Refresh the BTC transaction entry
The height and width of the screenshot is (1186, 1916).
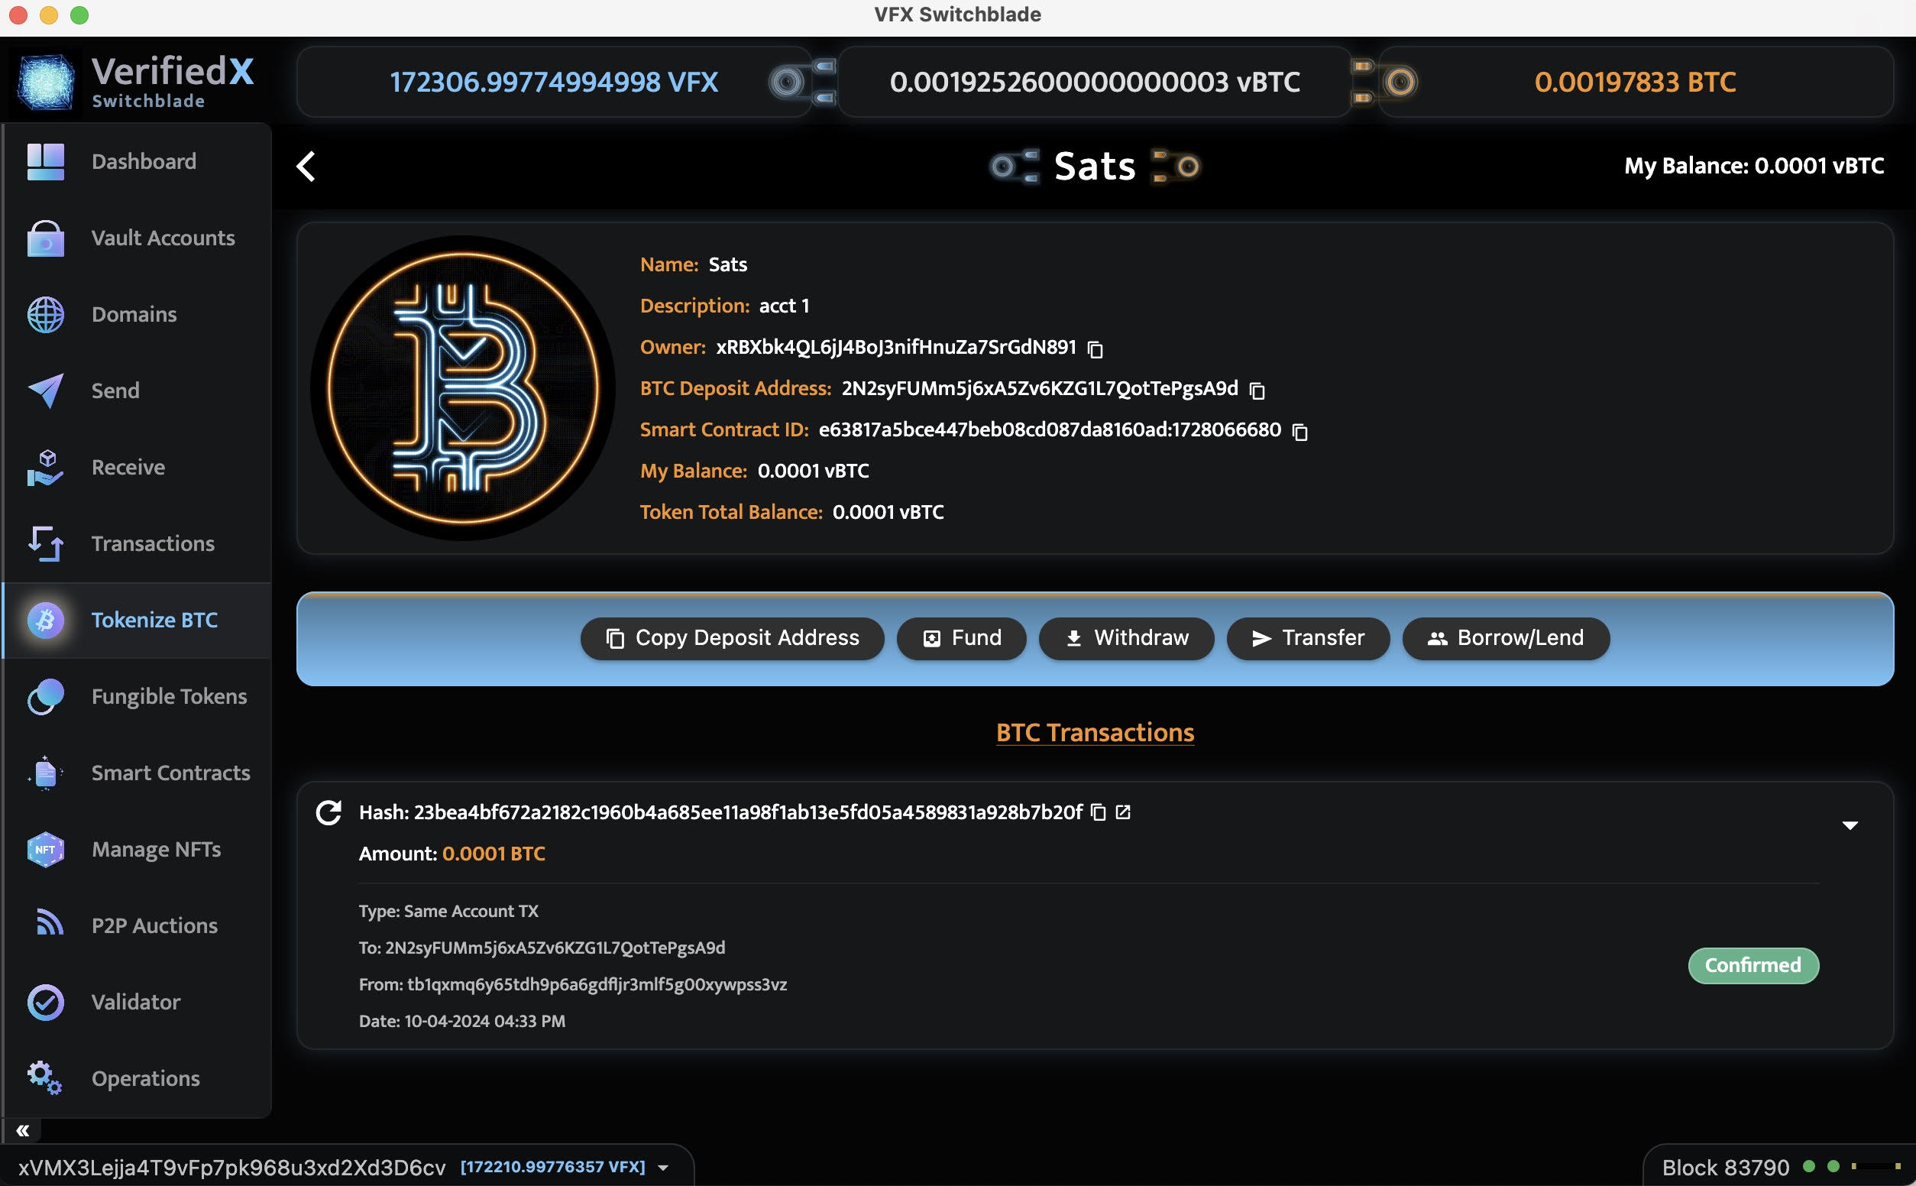329,812
